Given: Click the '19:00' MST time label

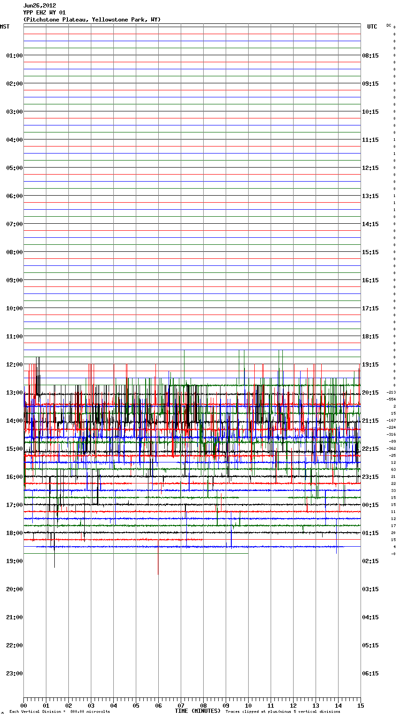Looking at the screenshot, I should (15, 561).
